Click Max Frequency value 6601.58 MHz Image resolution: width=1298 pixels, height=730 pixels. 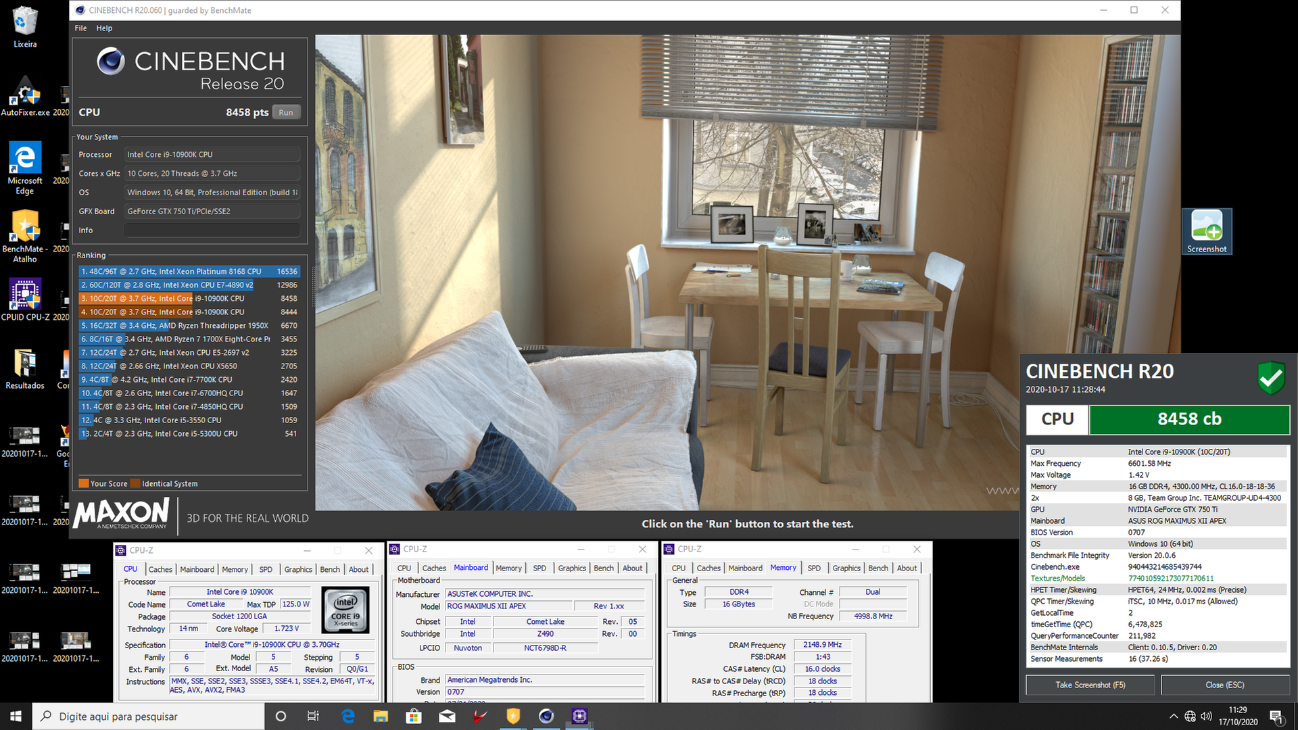click(1149, 464)
